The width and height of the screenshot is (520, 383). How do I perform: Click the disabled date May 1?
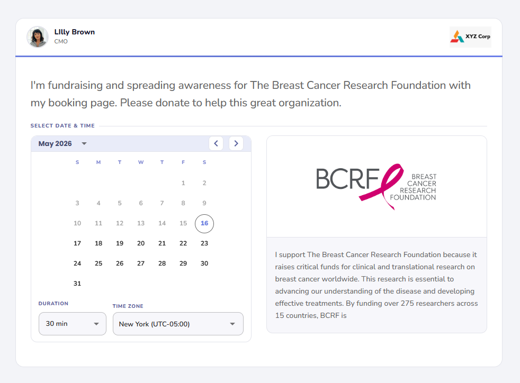click(183, 183)
